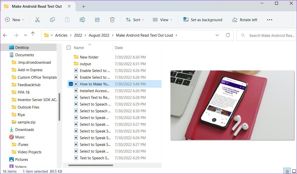Show address bar history dropdown
The height and width of the screenshot is (174, 297).
coord(217,35)
